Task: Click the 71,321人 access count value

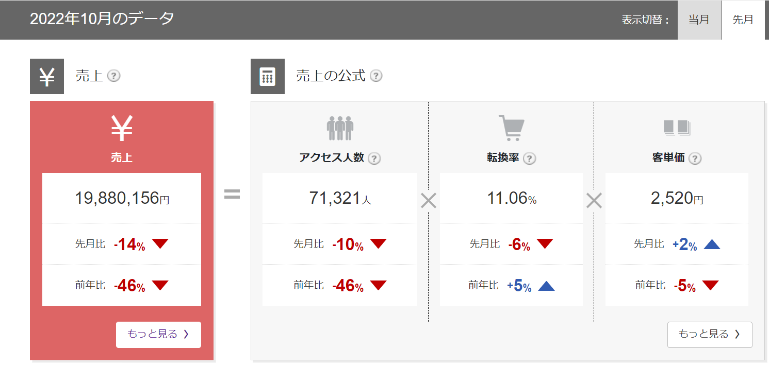Action: (340, 198)
